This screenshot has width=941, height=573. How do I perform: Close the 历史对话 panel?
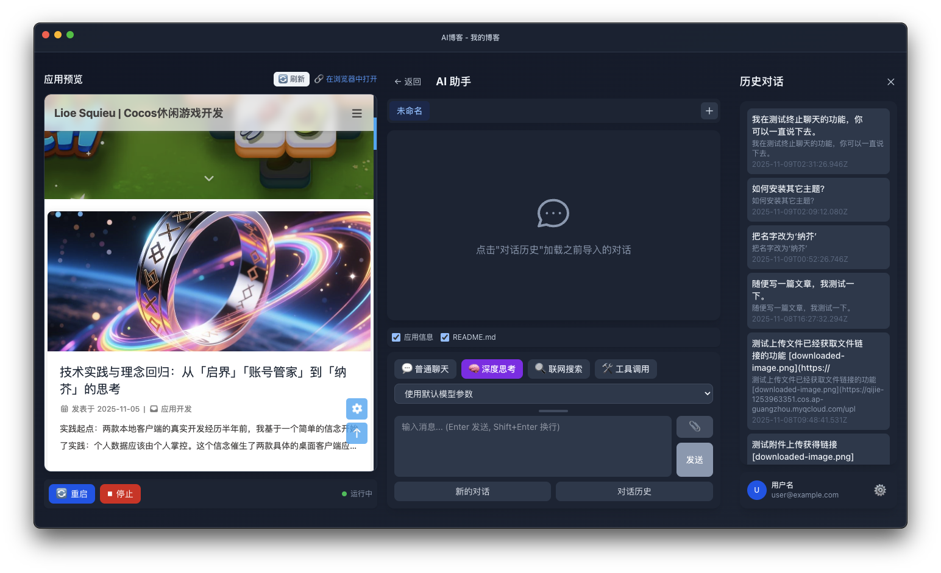[x=890, y=82]
